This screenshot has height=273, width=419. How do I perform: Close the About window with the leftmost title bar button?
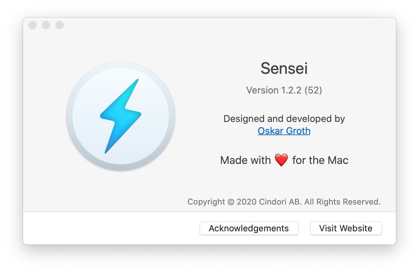(x=33, y=25)
